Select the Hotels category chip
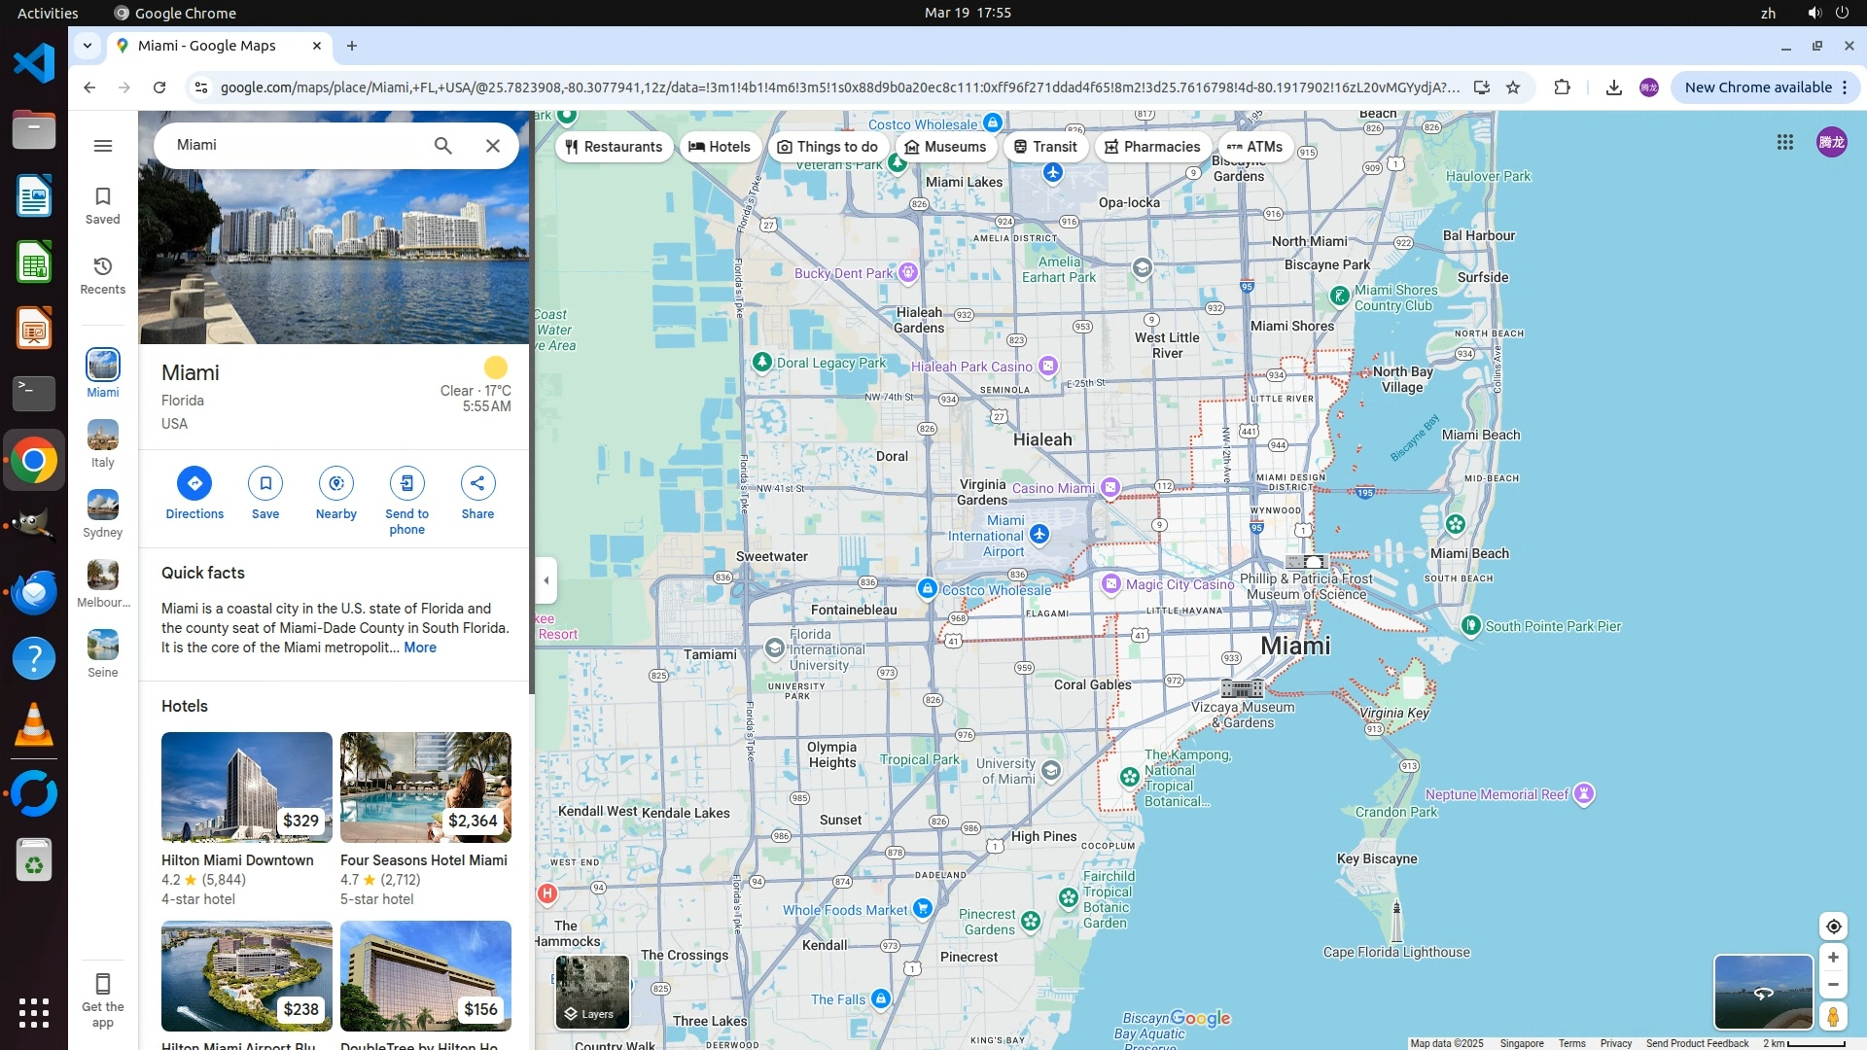The image size is (1867, 1050). [x=721, y=147]
